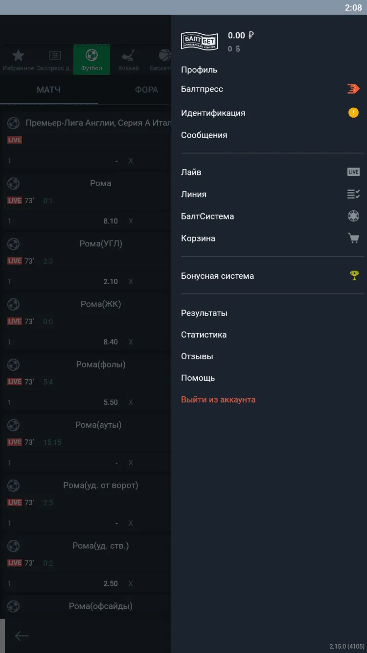367x653 pixels.
Task: Open the shopping cart icon for Корзина
Action: 353,238
